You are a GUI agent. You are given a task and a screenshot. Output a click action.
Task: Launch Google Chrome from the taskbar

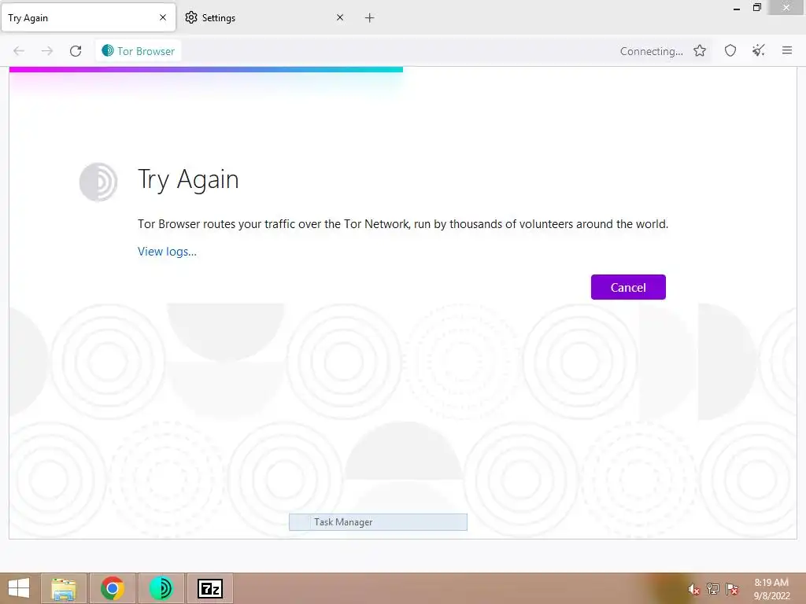[113, 588]
